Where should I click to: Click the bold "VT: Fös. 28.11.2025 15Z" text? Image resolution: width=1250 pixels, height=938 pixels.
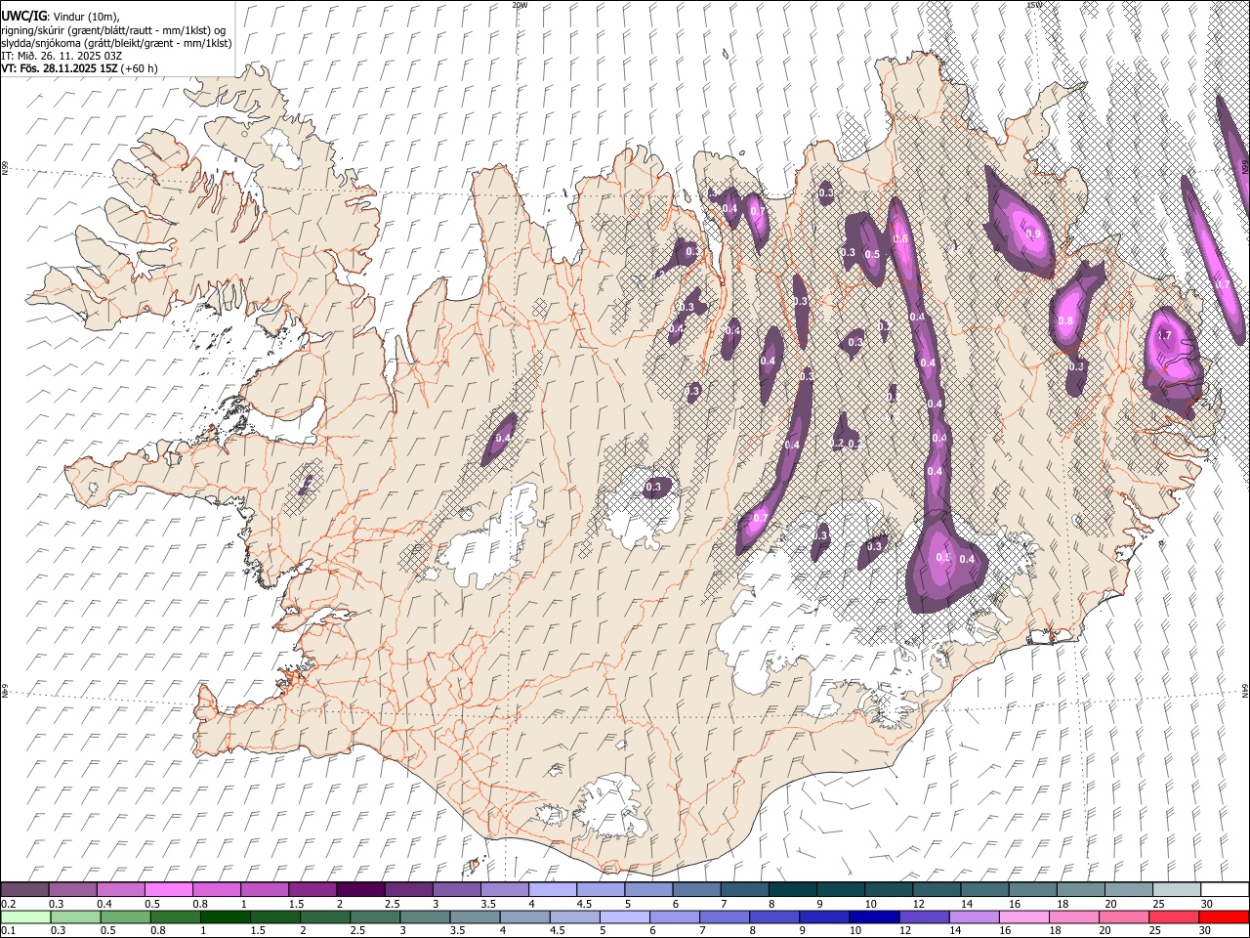(60, 68)
